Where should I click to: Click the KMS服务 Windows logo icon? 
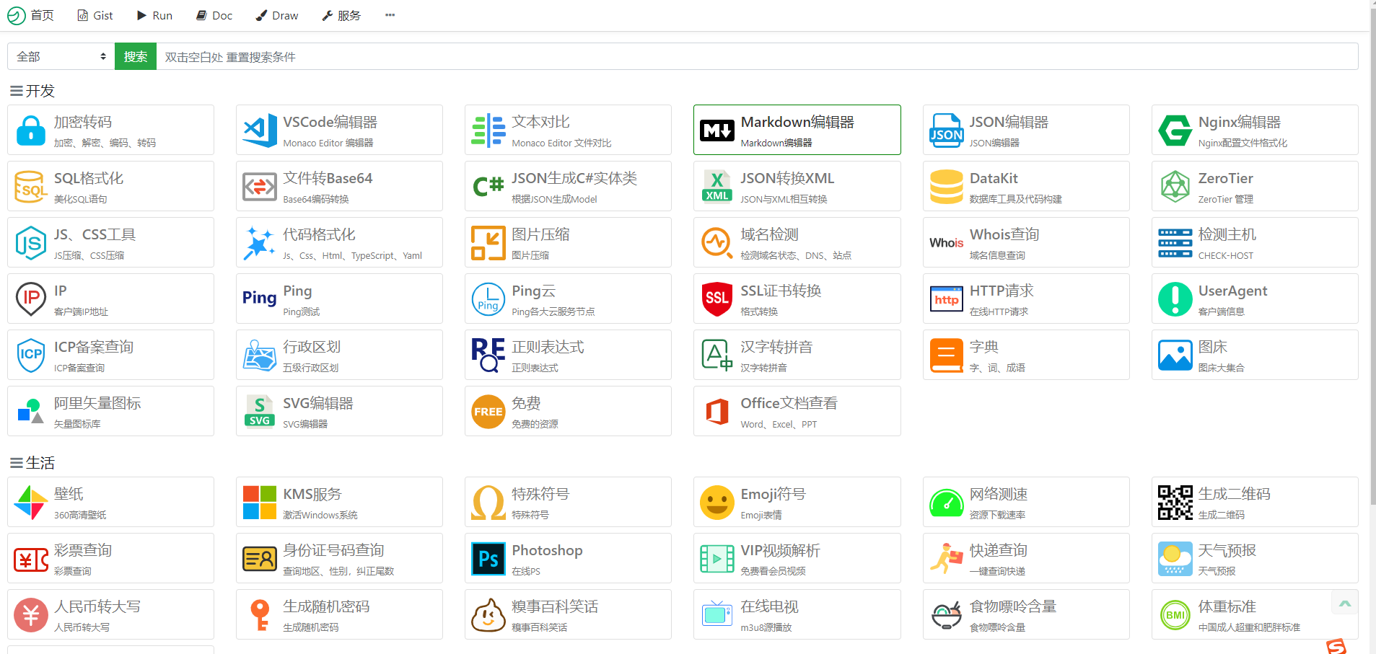click(260, 503)
